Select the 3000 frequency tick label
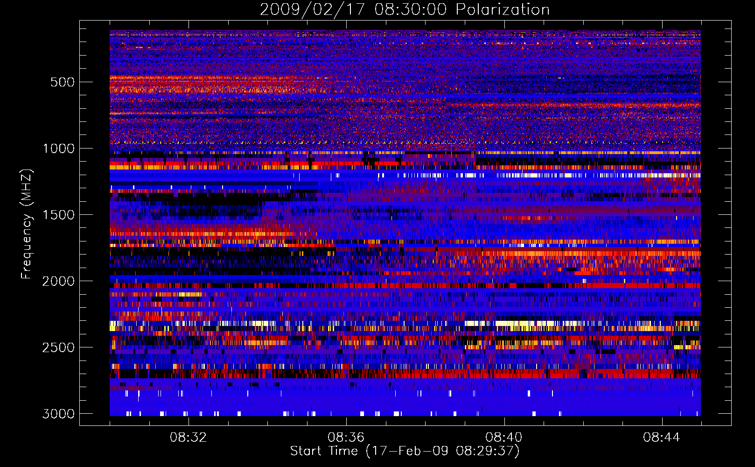The height and width of the screenshot is (467, 755). pyautogui.click(x=58, y=414)
